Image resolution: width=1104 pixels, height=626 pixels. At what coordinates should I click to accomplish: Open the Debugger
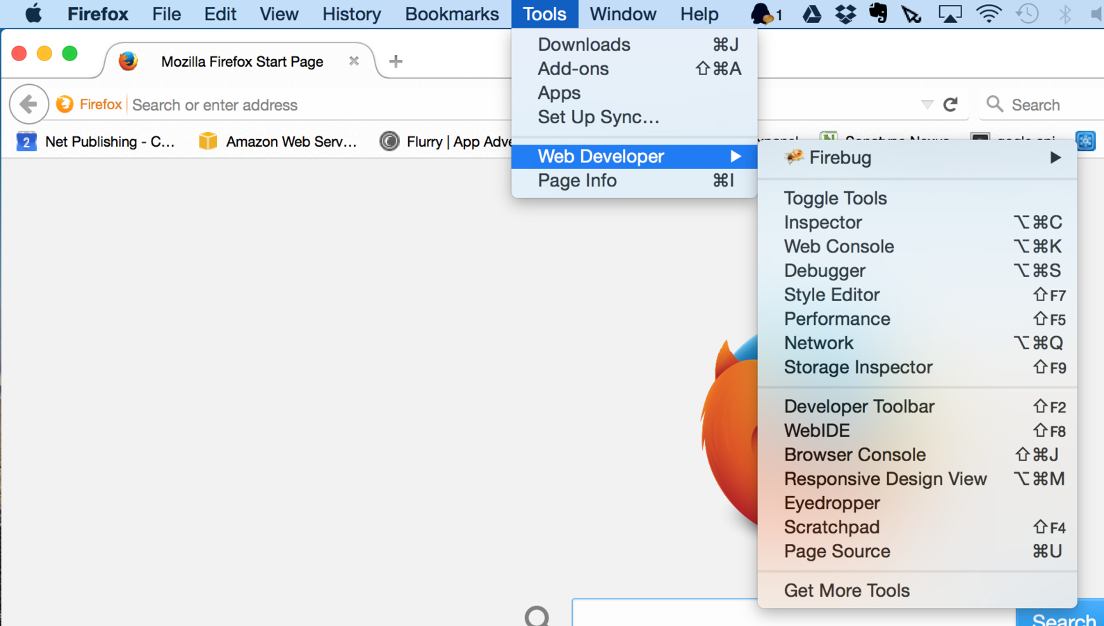917,271
